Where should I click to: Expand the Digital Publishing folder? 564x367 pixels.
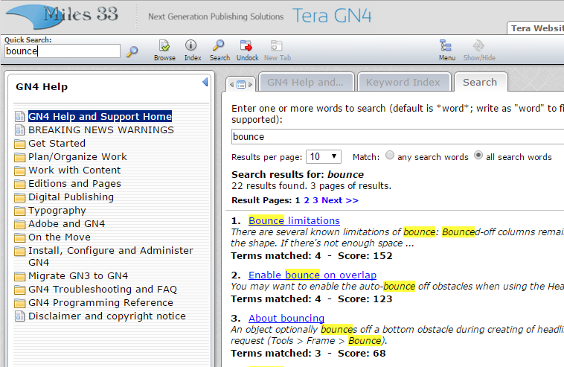click(20, 197)
